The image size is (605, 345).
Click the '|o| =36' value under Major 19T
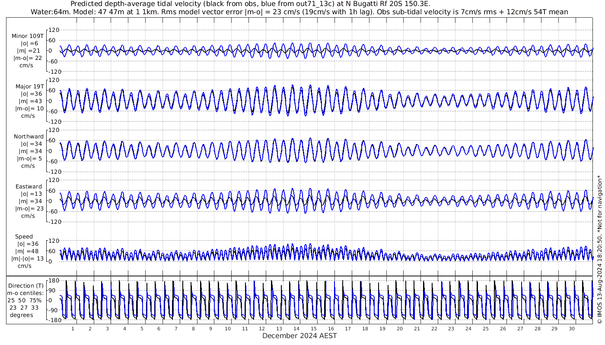29,94
